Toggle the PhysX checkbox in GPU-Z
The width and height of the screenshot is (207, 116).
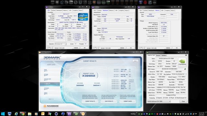pyautogui.click(x=169, y=98)
